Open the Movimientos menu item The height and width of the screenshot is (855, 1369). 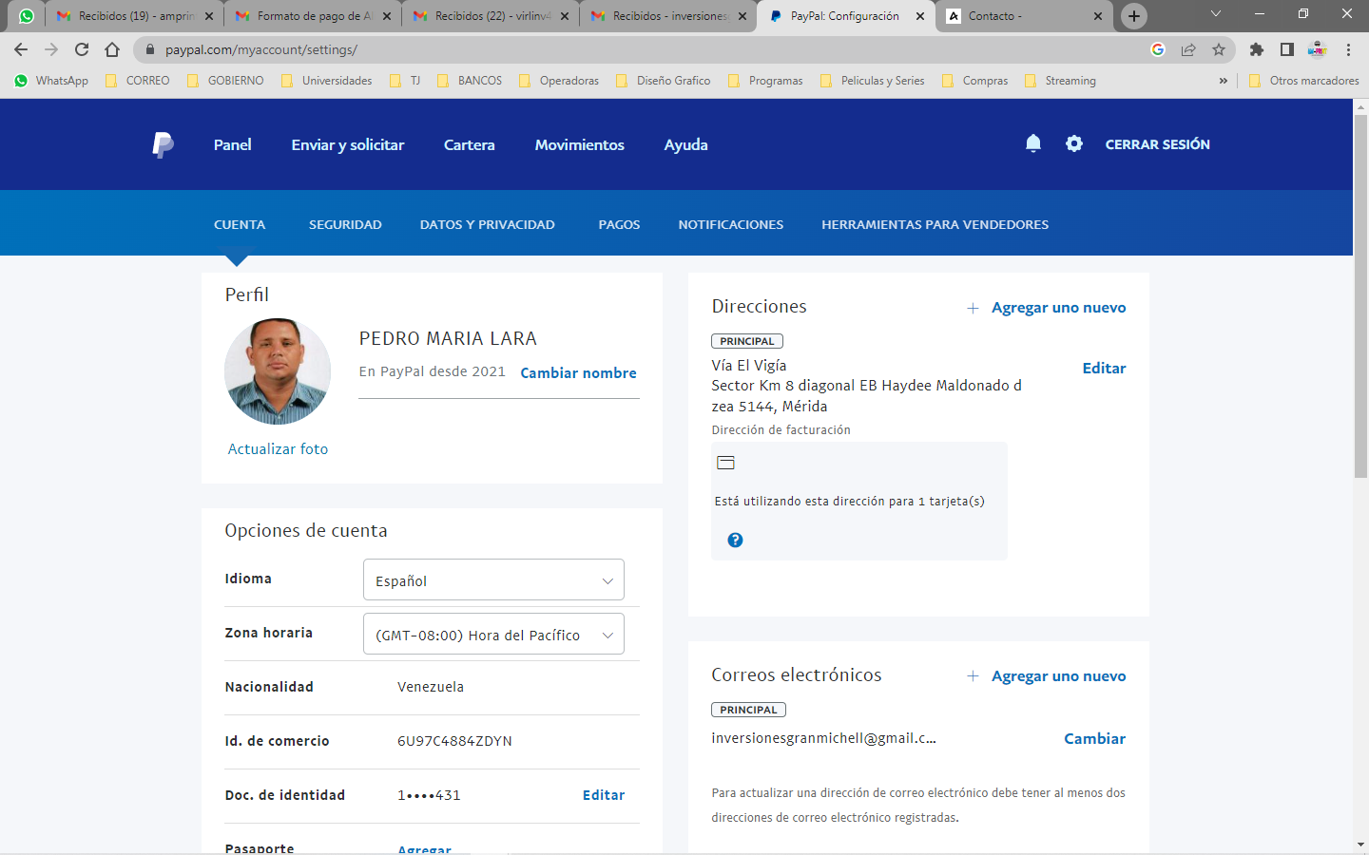pos(579,144)
